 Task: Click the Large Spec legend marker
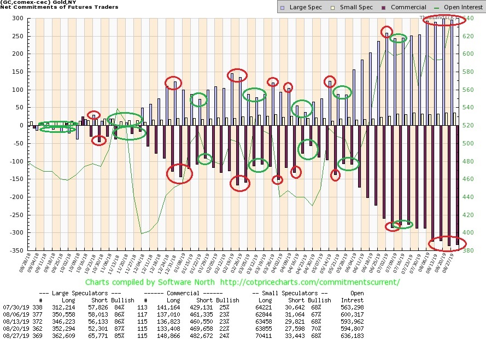[282, 7]
